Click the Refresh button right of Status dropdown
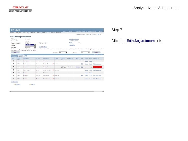188x141 pixels. pos(96,52)
